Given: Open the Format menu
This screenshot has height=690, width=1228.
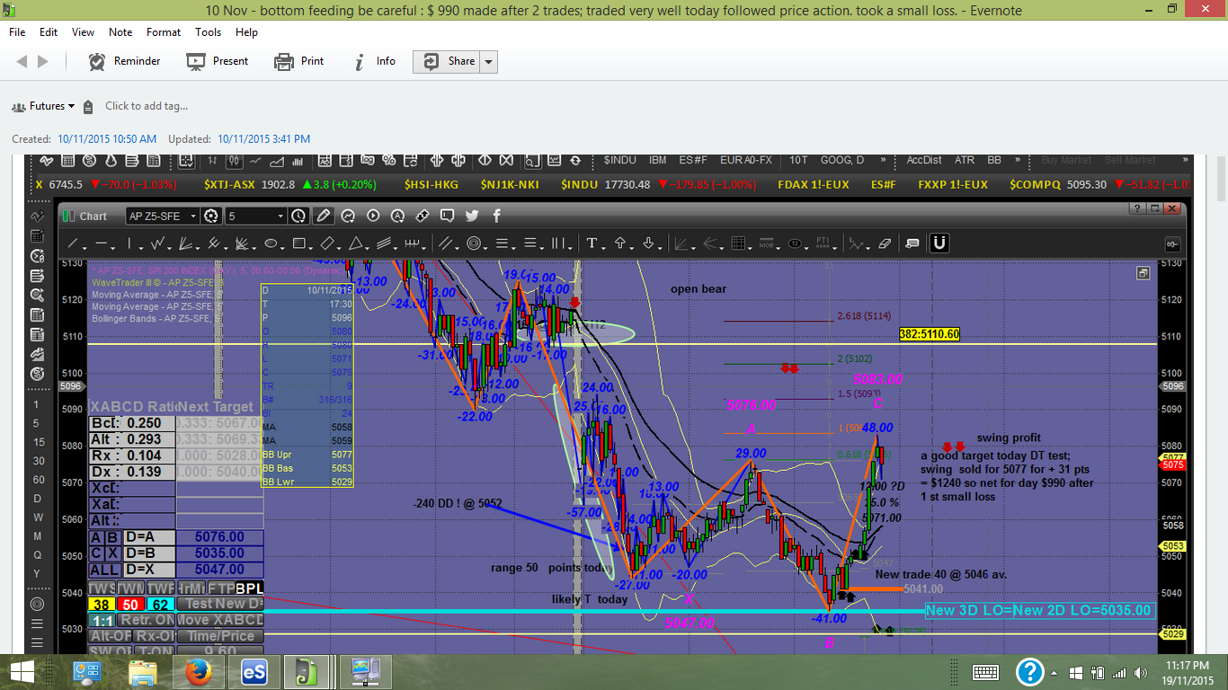Looking at the screenshot, I should point(164,31).
